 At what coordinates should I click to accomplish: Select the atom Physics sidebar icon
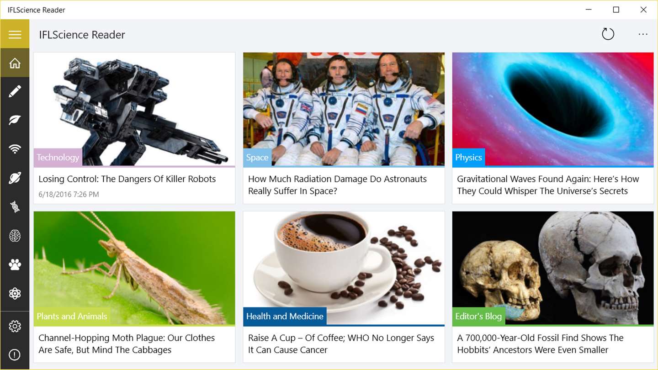pos(15,293)
